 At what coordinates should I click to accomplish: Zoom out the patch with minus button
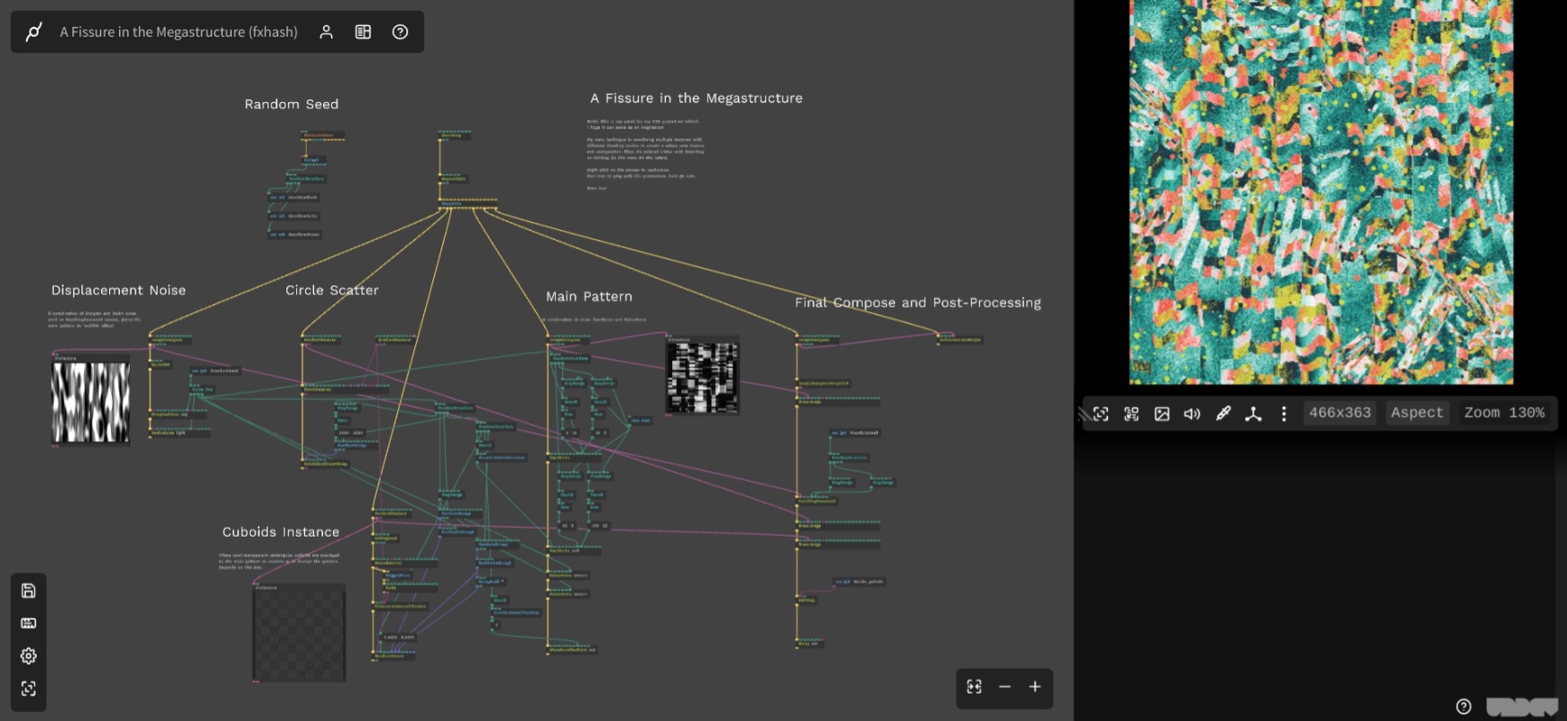point(1004,687)
